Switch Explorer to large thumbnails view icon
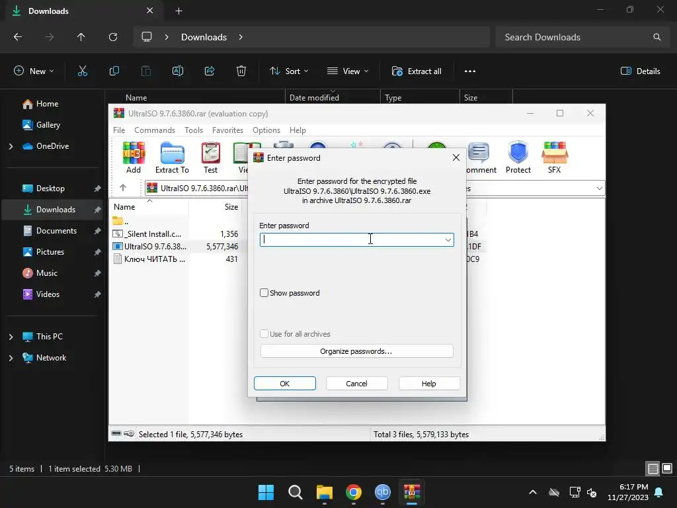This screenshot has height=508, width=677. point(667,468)
